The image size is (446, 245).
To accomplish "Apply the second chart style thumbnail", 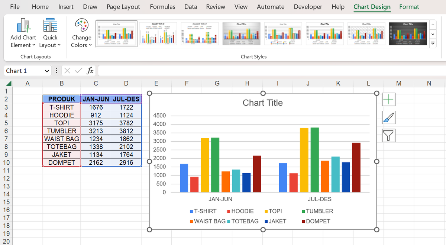I will 158,34.
